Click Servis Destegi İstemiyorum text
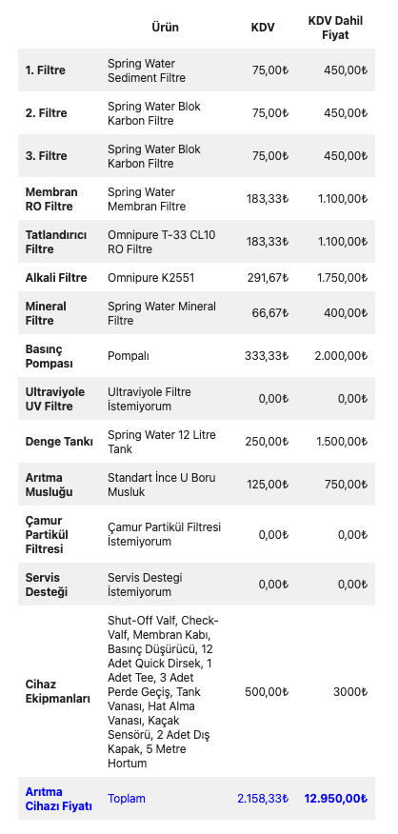The width and height of the screenshot is (398, 834). [x=146, y=585]
